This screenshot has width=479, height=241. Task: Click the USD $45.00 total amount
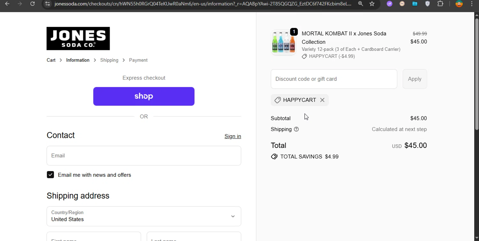[x=409, y=145]
